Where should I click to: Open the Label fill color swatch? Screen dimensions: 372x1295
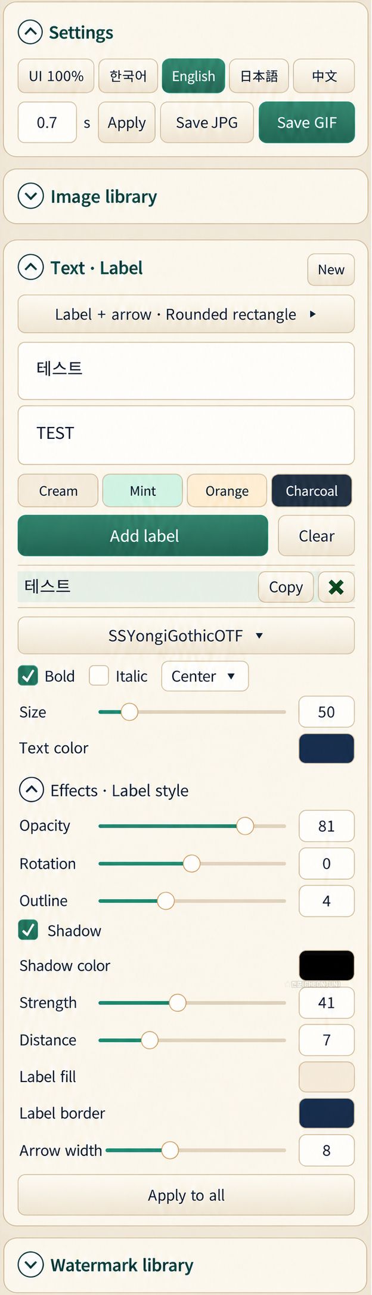[326, 1077]
